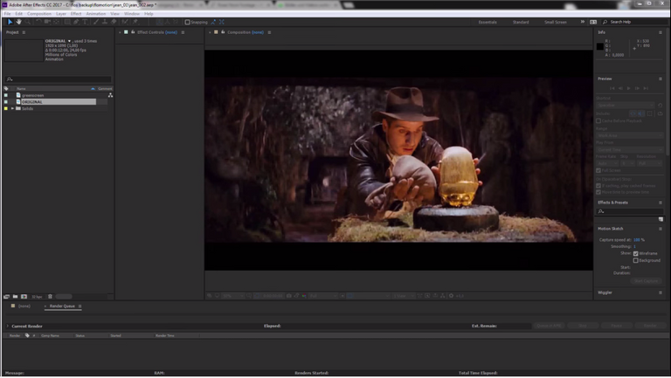Click Start Capture in Motion Sketch
Viewport: 671px width, 378px height.
(646, 281)
